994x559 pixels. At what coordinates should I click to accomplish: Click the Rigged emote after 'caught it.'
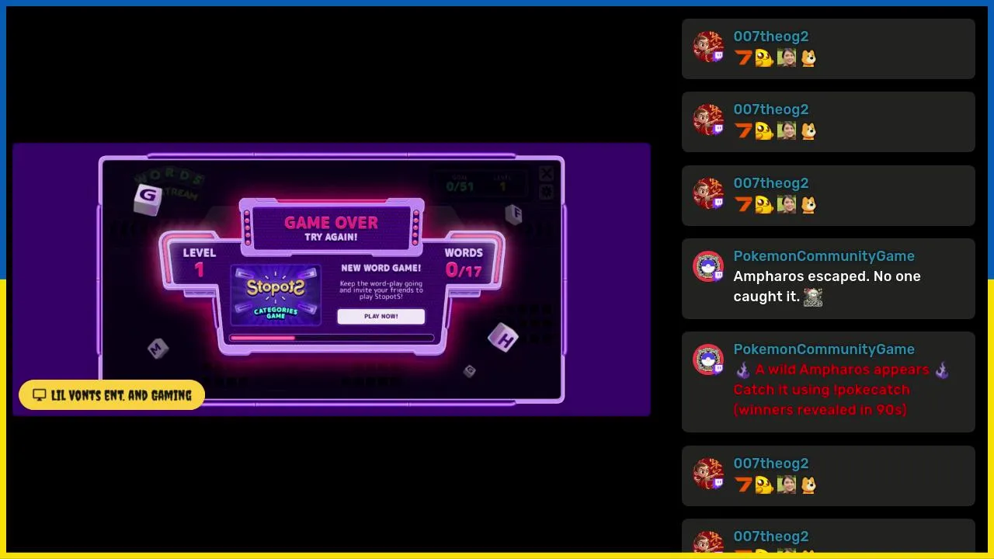(813, 297)
